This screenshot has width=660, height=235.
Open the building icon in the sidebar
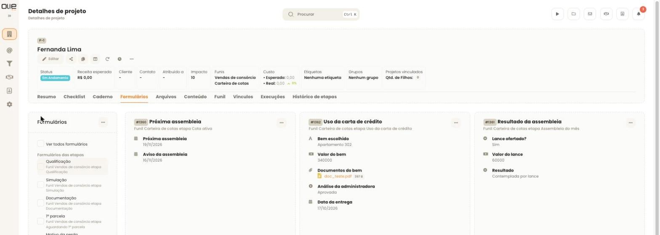click(9, 34)
